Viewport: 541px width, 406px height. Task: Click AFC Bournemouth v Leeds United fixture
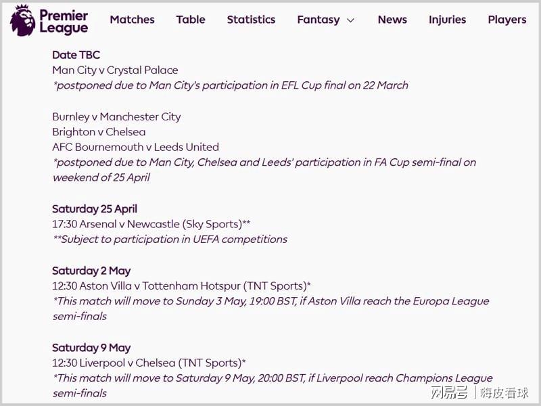tap(135, 147)
